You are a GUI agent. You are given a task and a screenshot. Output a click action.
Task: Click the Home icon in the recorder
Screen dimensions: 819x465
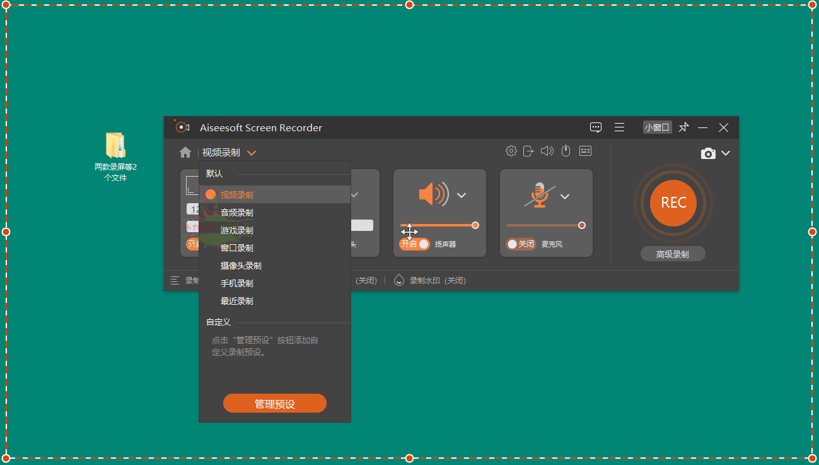tap(185, 153)
